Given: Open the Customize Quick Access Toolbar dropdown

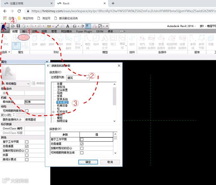Looking at the screenshot, I should click(x=107, y=26).
